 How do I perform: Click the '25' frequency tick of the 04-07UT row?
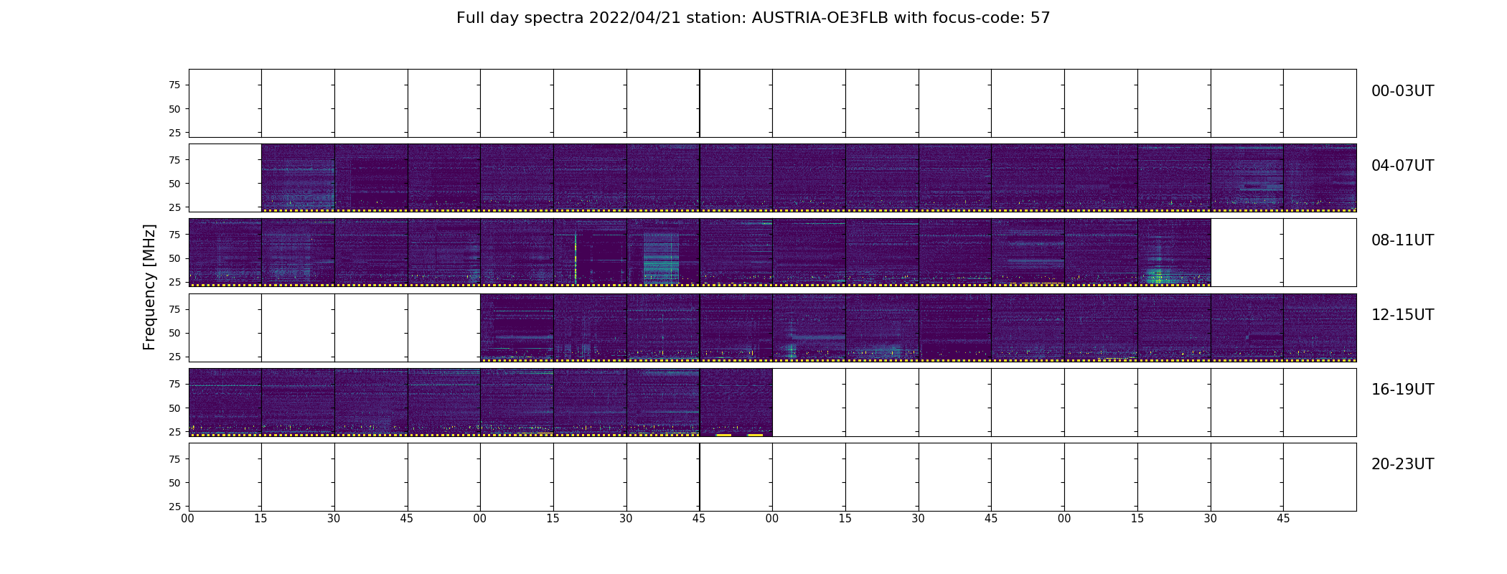coord(174,207)
